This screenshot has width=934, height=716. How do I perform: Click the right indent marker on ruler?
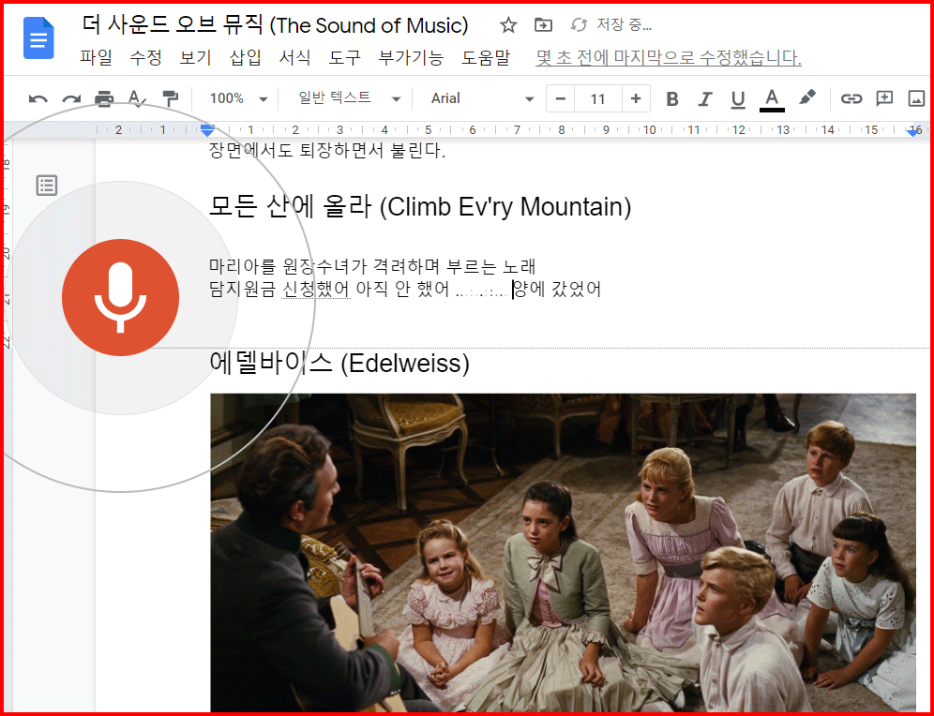tap(913, 132)
